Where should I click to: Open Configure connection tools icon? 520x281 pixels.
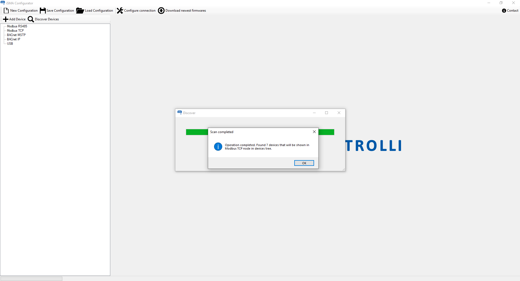coord(120,11)
